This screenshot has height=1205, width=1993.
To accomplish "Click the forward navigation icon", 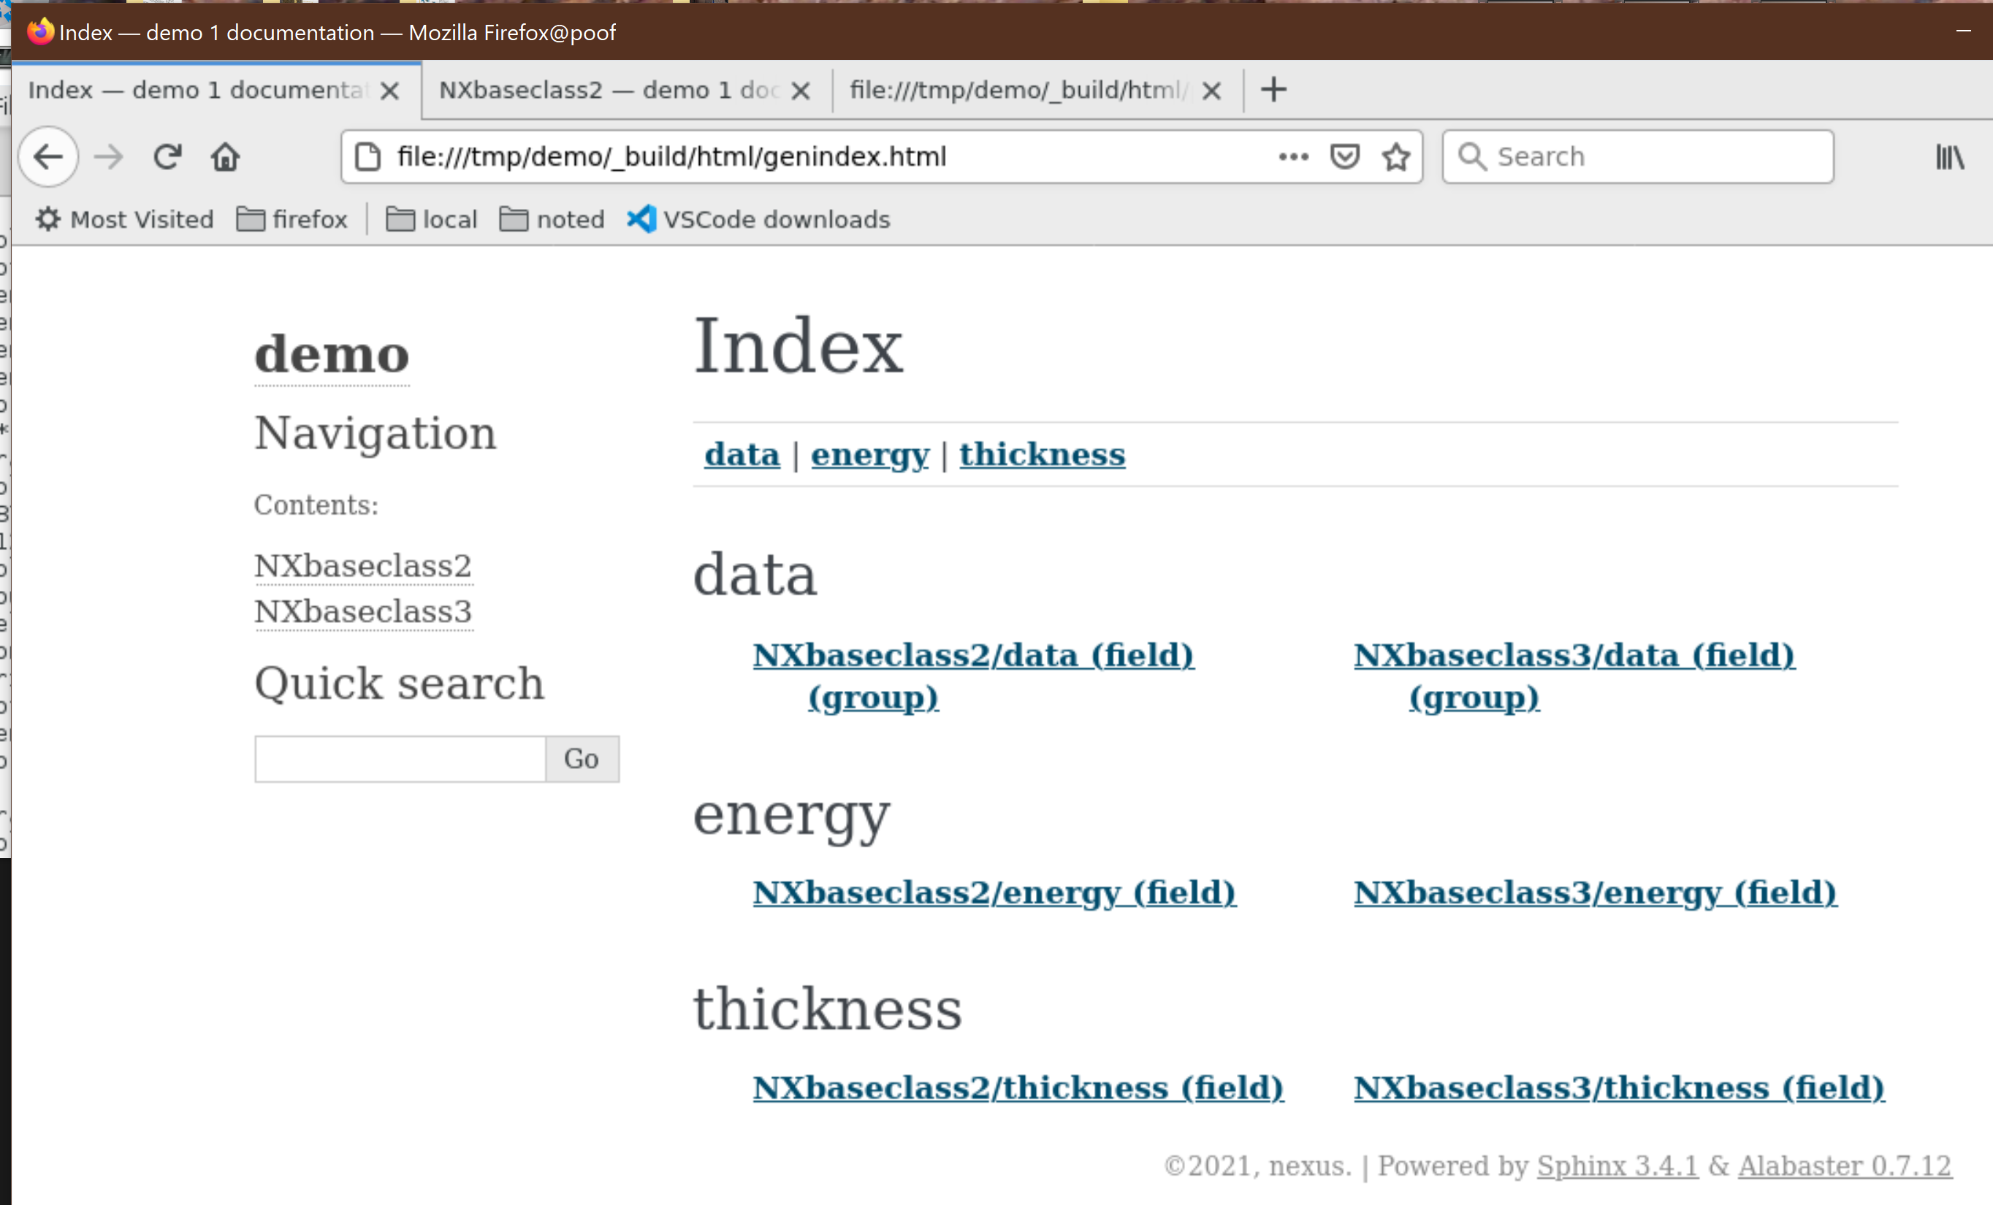I will 107,156.
